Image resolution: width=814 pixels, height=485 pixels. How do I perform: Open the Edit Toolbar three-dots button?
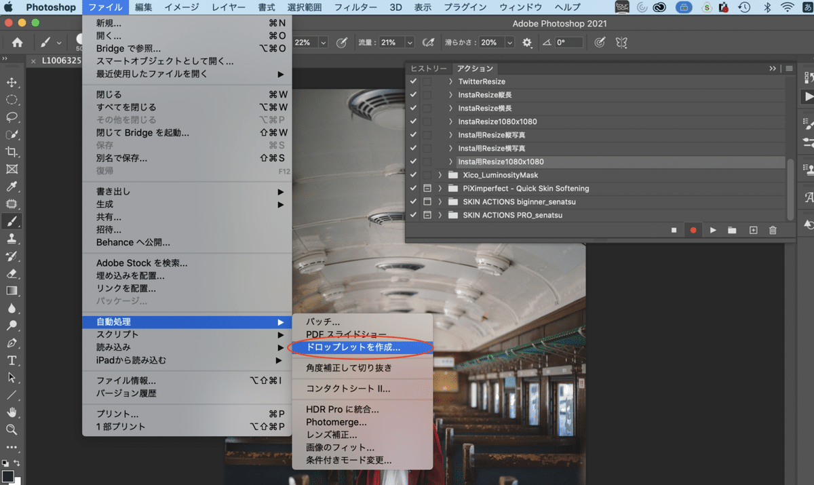click(12, 447)
